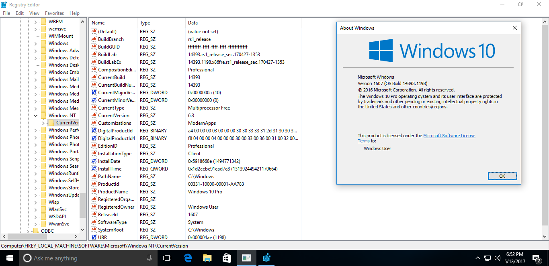Viewport: 549px width, 266px height.
Task: Open the Action Center notifications icon
Action: click(536, 258)
